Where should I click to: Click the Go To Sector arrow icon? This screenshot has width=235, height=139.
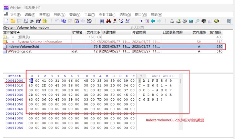point(147,21)
